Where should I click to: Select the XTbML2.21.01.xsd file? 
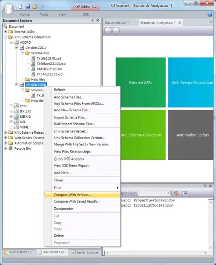pyautogui.click(x=50, y=74)
